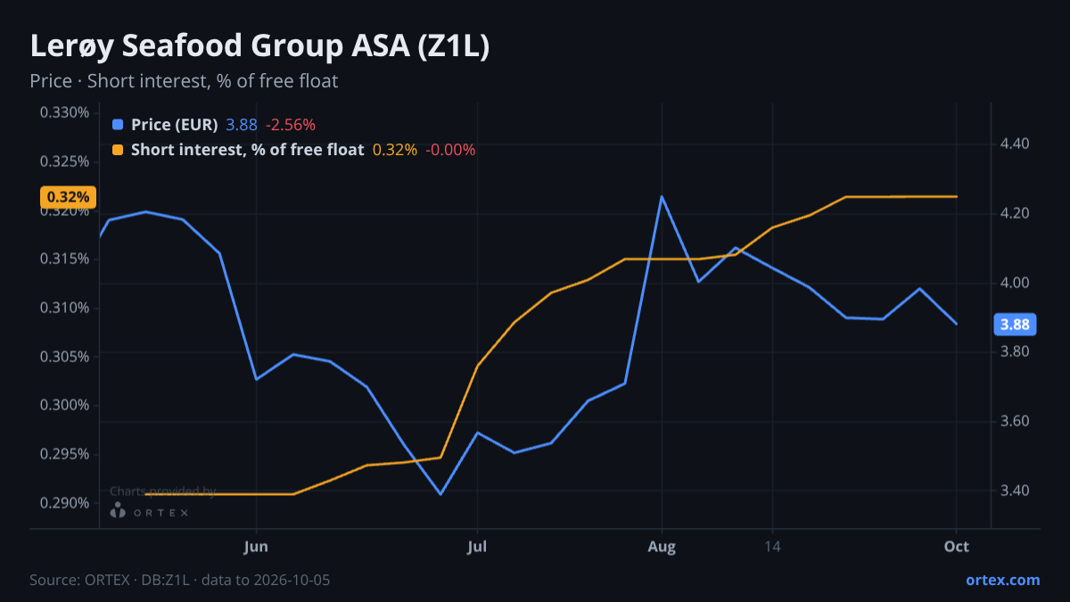This screenshot has height=602, width=1070.
Task: Toggle the Price (EUR) legend label
Action: click(174, 125)
